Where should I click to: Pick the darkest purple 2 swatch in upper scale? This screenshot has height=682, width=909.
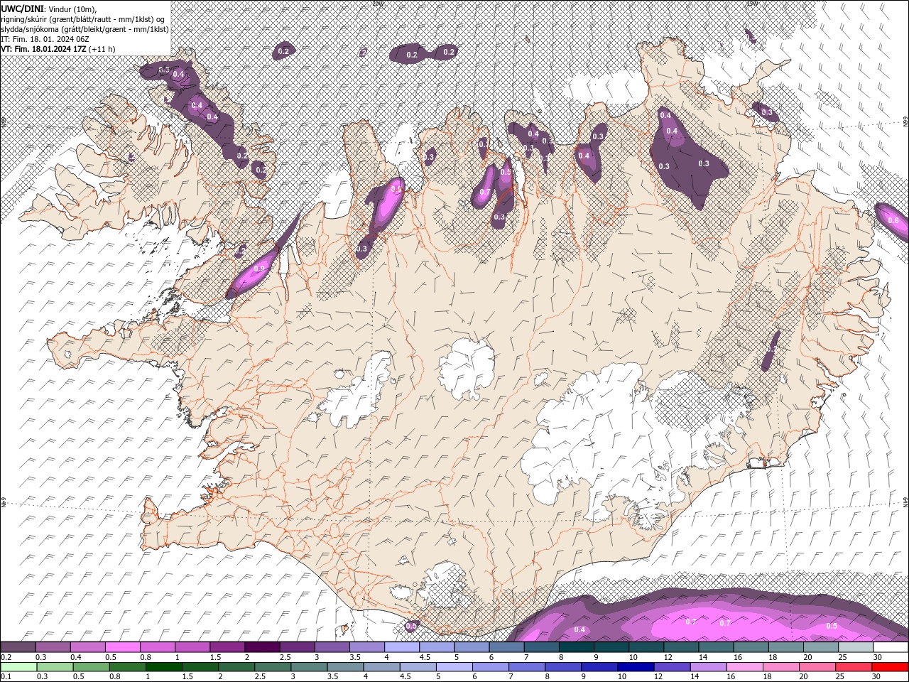pos(262,647)
